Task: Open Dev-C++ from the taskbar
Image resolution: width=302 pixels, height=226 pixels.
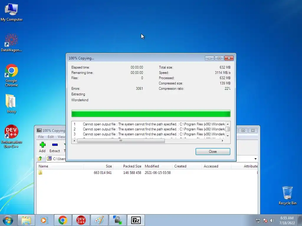Action: 81,220
